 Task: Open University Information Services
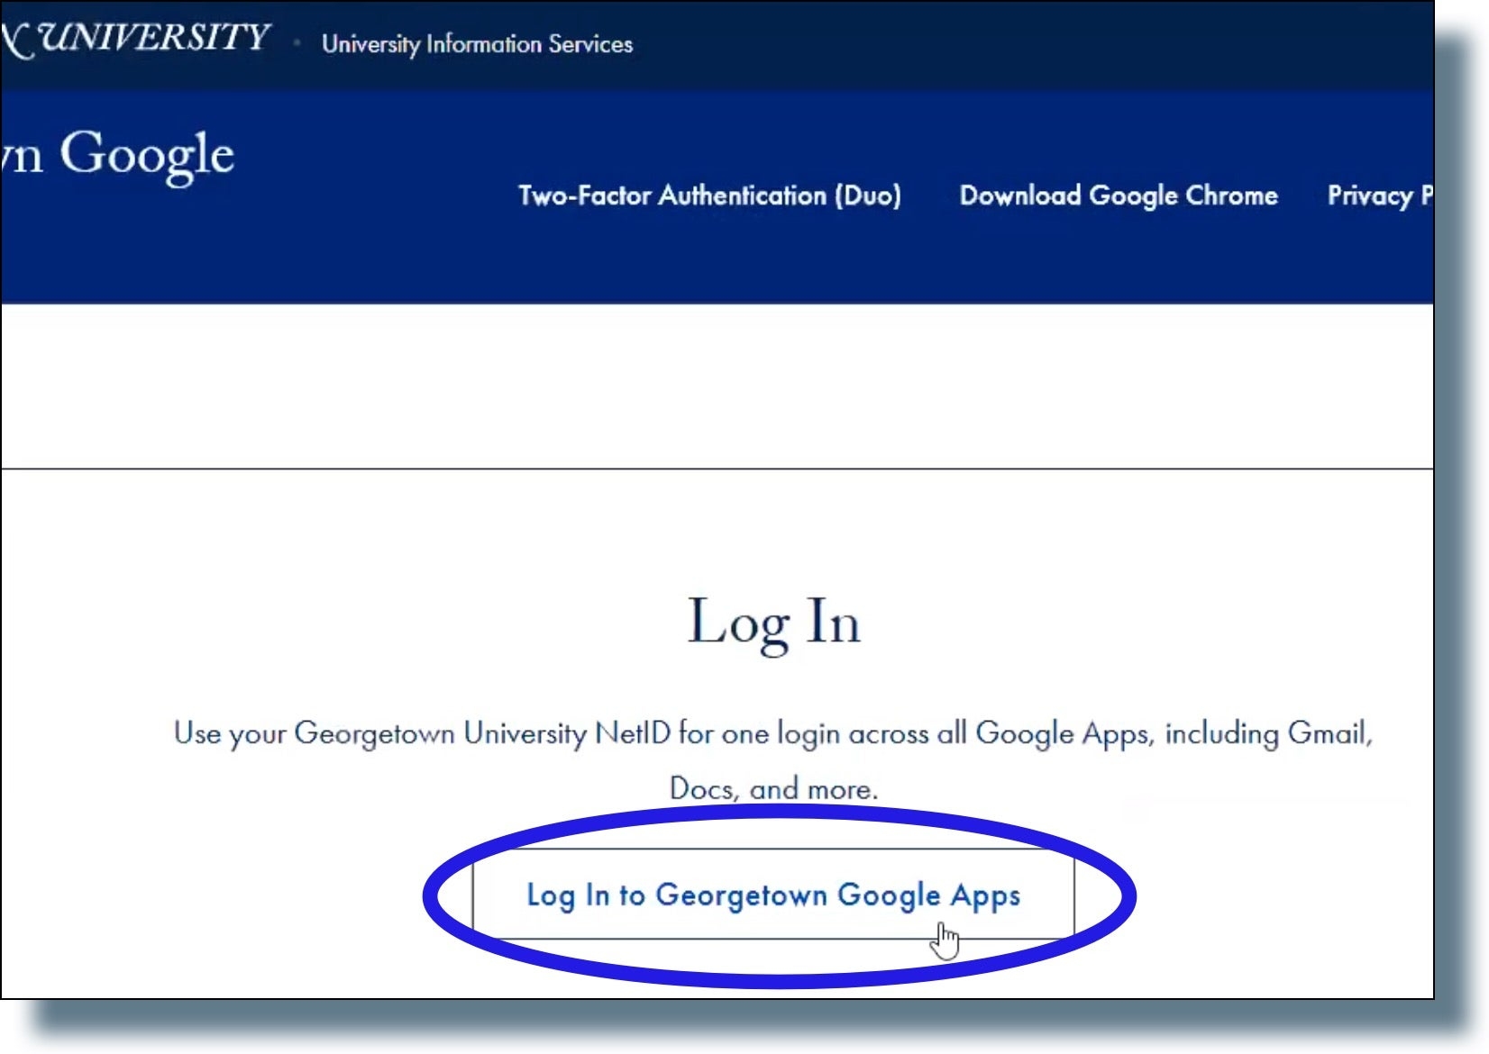(x=478, y=43)
